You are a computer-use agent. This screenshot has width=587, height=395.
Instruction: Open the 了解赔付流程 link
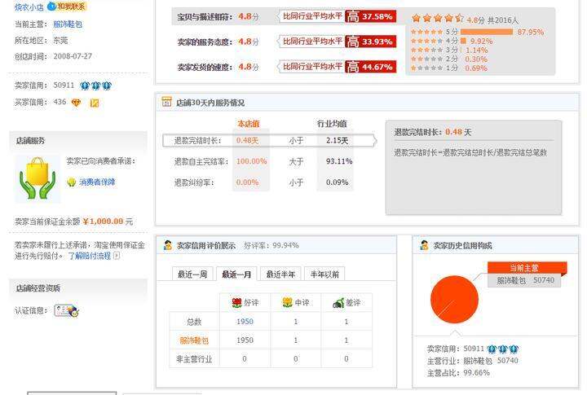(90, 256)
